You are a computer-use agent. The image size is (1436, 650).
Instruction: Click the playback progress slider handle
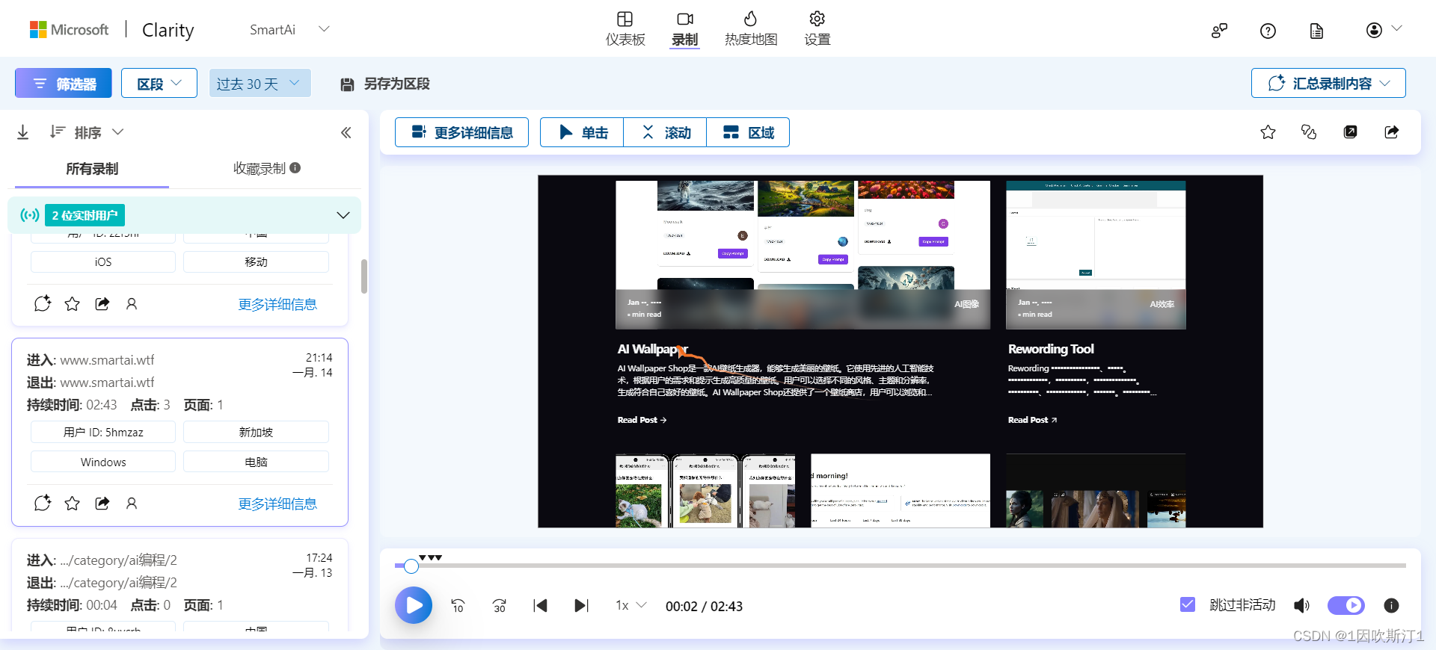pos(411,566)
